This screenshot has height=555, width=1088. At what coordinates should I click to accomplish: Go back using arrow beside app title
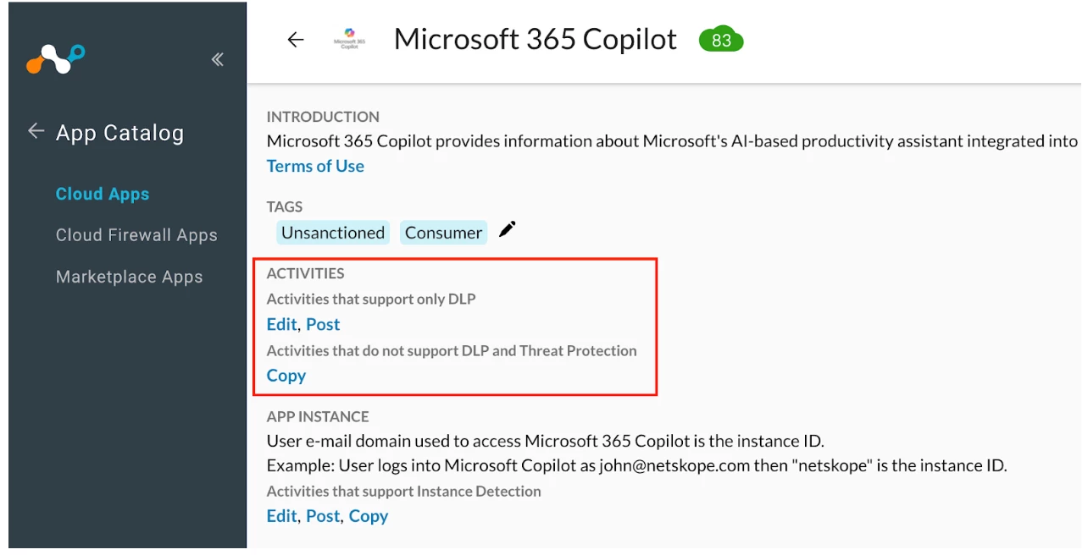(295, 40)
